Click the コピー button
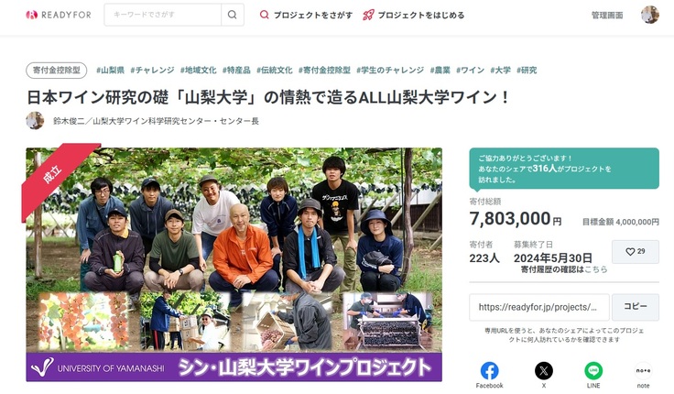 (636, 307)
